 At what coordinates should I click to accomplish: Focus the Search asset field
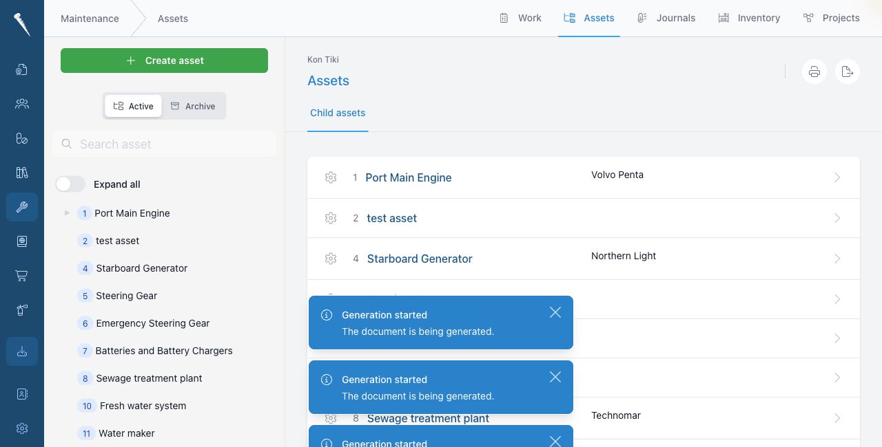164,144
